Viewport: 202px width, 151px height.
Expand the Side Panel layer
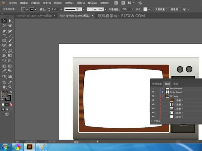[x=163, y=92]
